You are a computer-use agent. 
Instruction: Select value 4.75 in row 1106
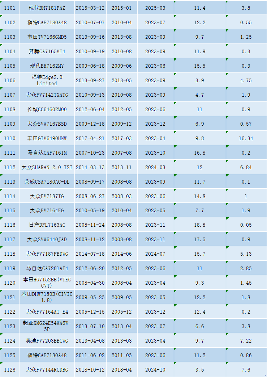click(246, 80)
